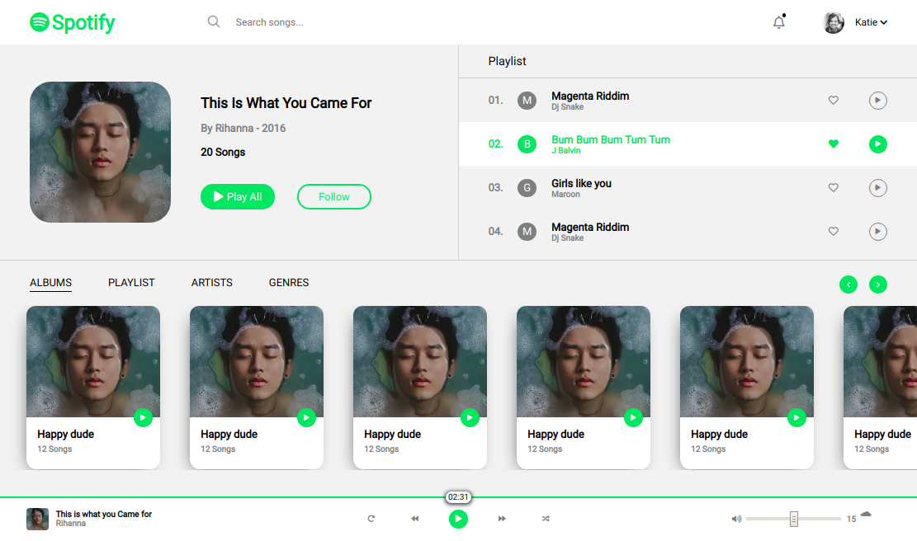Skip to next track with forward icon

click(x=502, y=519)
